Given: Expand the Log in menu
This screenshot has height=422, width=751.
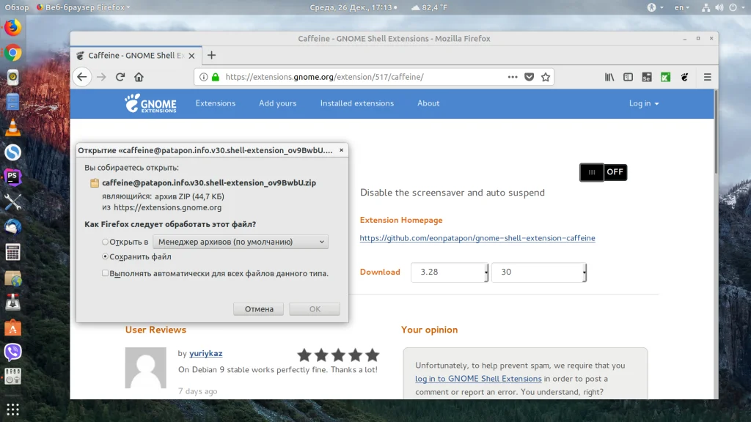Looking at the screenshot, I should (644, 103).
